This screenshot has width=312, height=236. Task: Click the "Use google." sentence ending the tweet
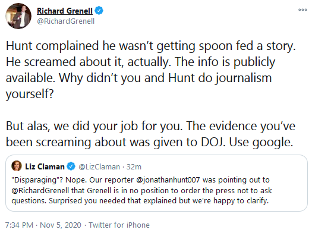tap(261, 142)
